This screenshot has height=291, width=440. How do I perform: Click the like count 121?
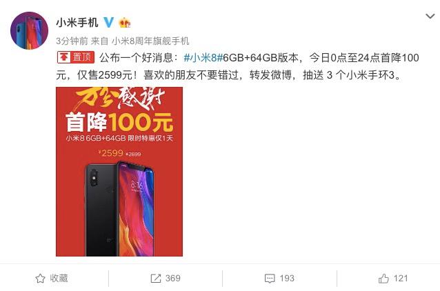401,278
